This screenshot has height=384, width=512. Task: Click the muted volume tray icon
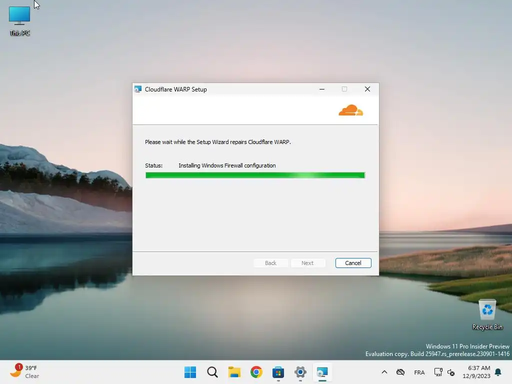pyautogui.click(x=451, y=372)
